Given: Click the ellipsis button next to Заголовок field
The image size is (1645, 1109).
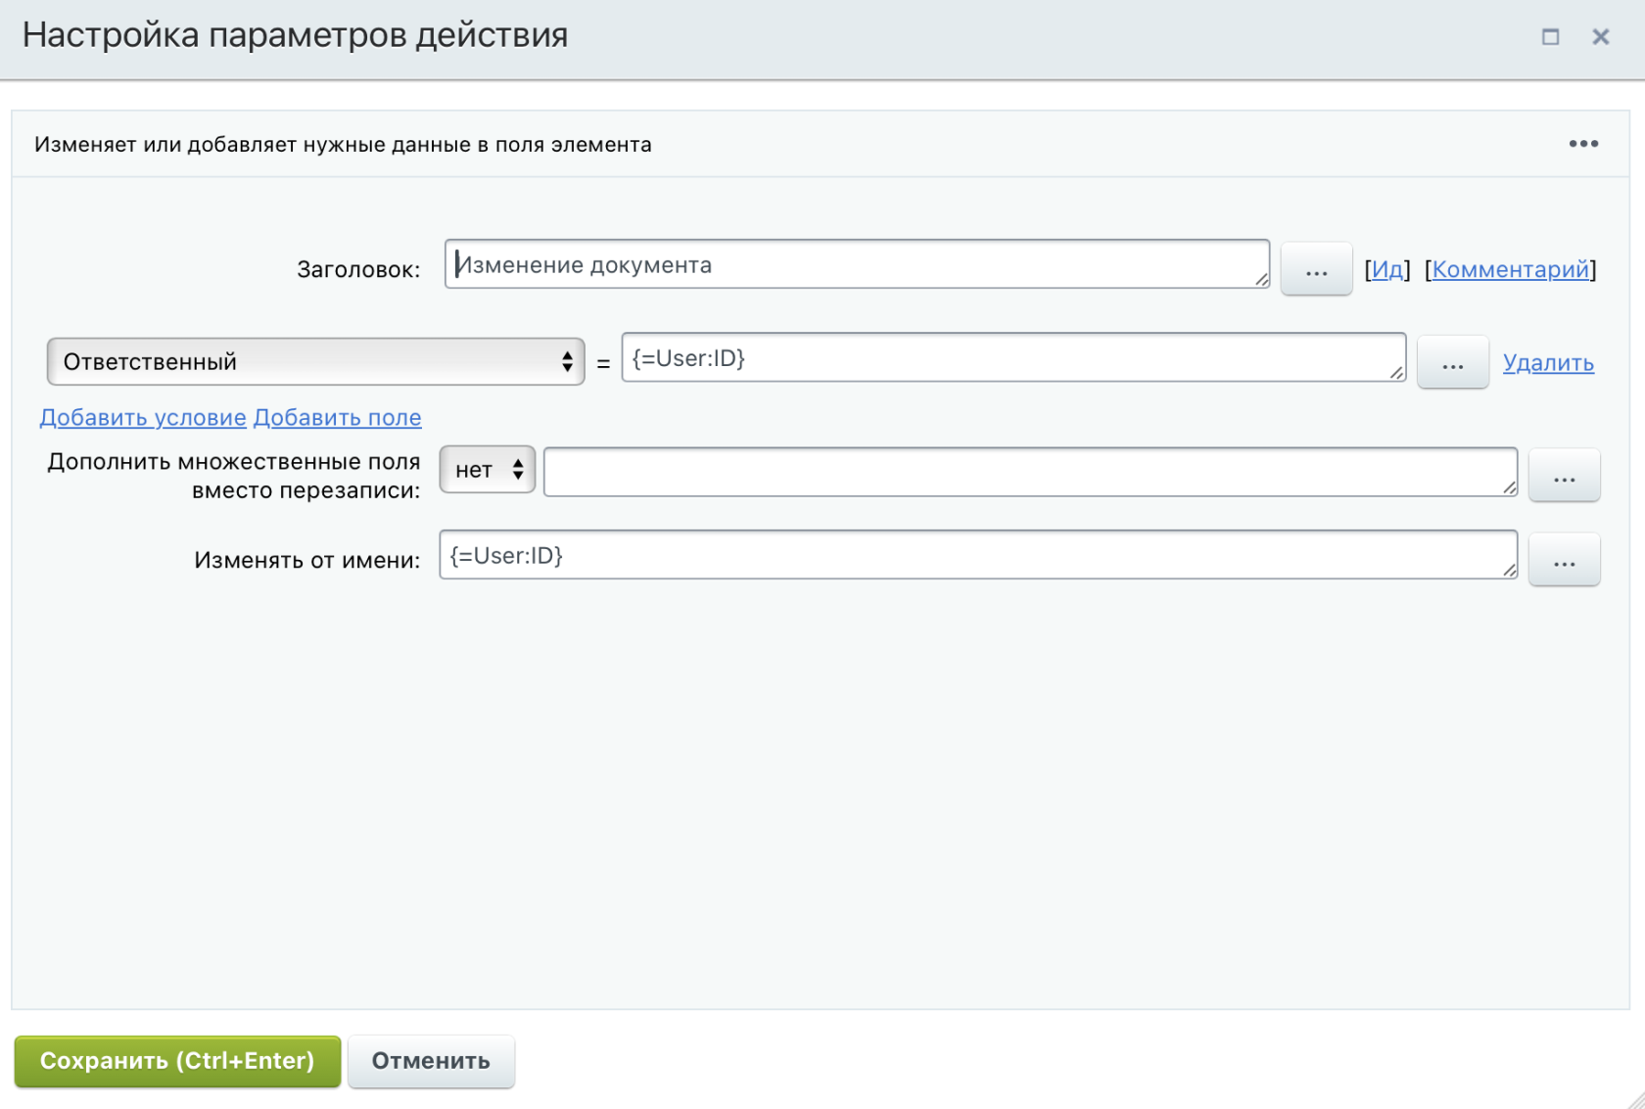Looking at the screenshot, I should click(x=1316, y=269).
